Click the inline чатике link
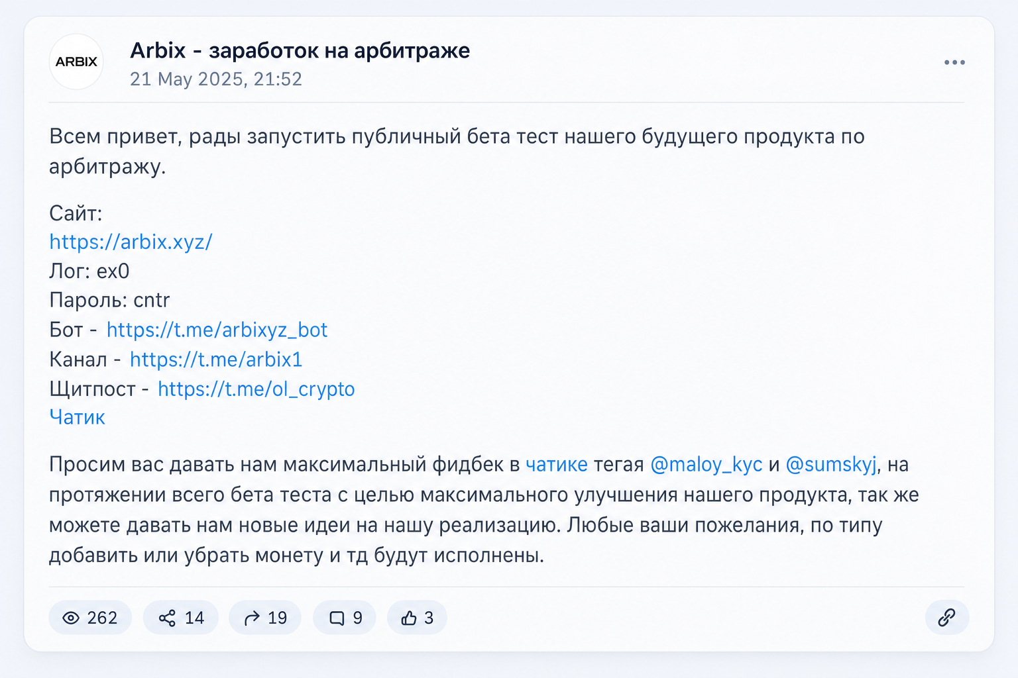Image resolution: width=1018 pixels, height=678 pixels. 556,465
